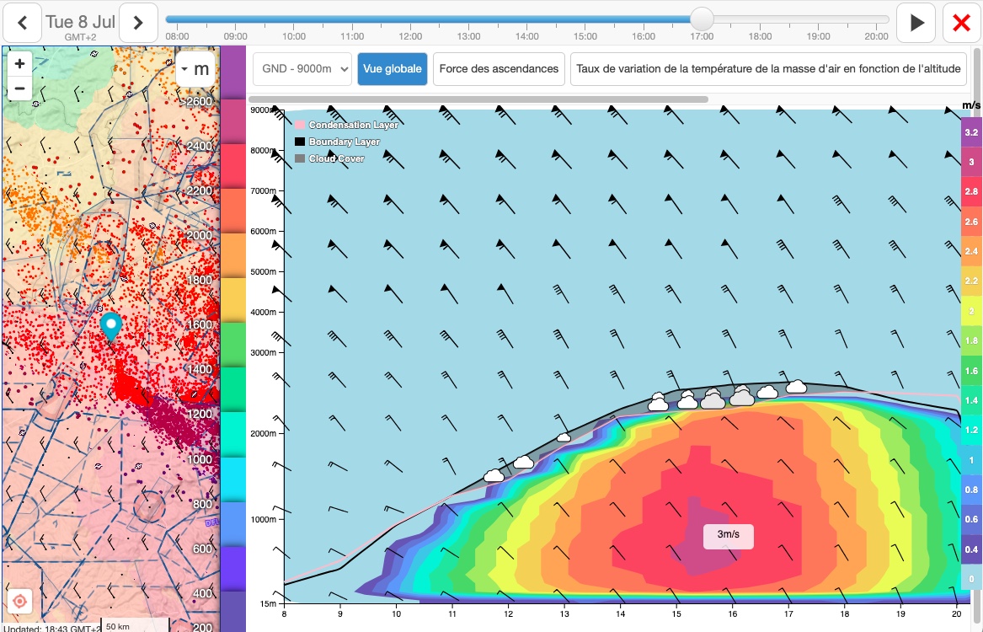Jump to 12:00 on the timeline
Viewport: 983px width, 632px height.
(410, 19)
